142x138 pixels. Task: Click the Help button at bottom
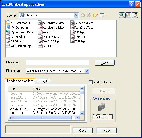coord(107,131)
